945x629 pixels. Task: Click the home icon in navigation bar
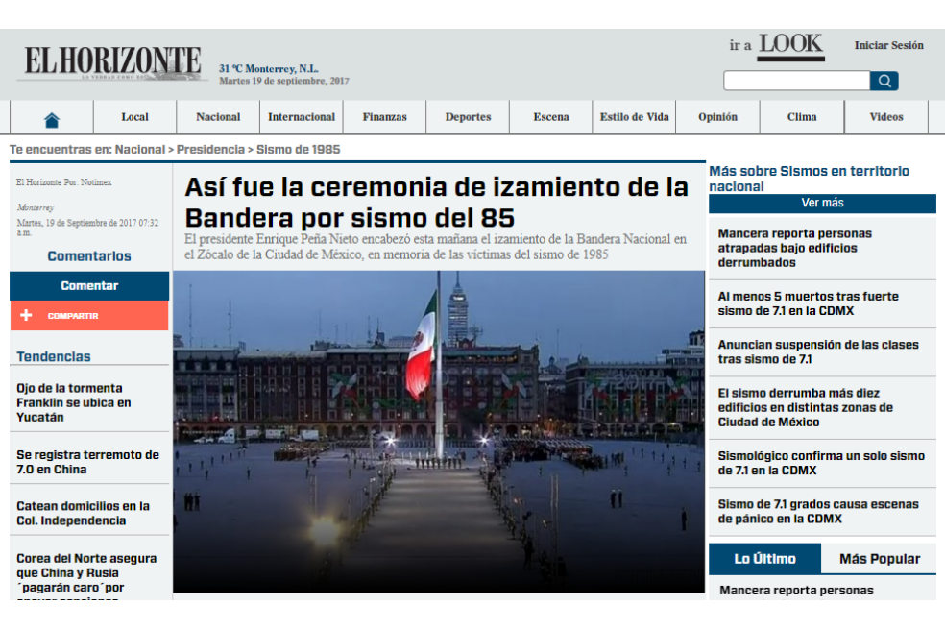[x=52, y=120]
